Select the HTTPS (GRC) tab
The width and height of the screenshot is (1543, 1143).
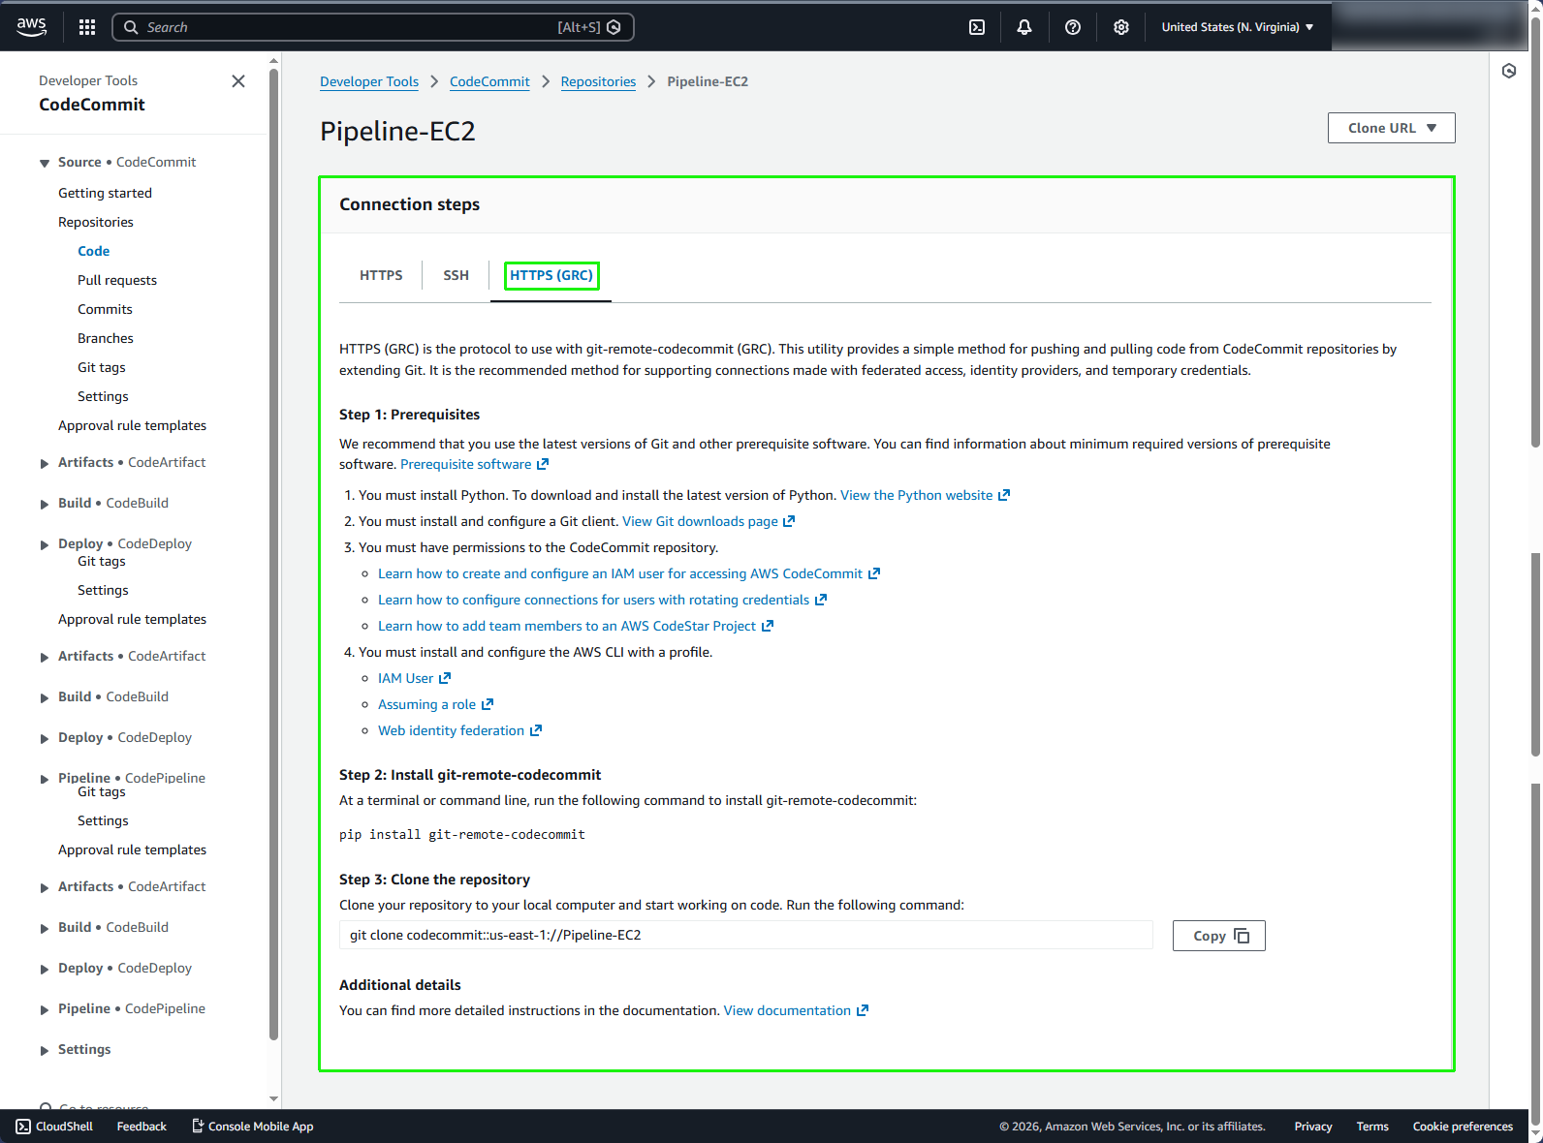(551, 275)
